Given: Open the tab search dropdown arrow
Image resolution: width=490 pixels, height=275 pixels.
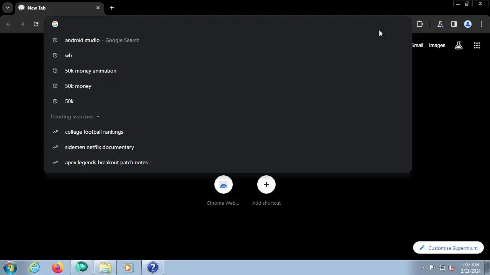Looking at the screenshot, I should 7,8.
